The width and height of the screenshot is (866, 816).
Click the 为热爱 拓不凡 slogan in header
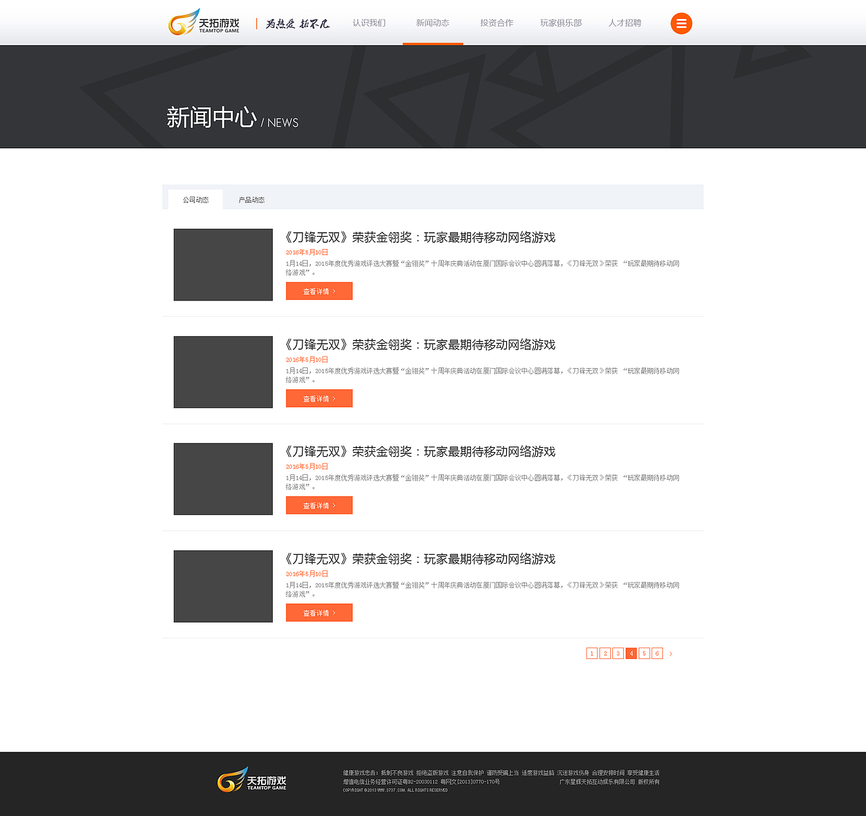[x=297, y=24]
